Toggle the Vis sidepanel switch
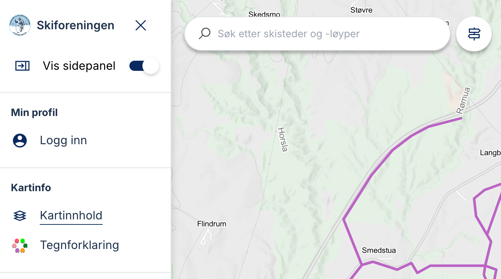This screenshot has height=279, width=501. (x=144, y=66)
